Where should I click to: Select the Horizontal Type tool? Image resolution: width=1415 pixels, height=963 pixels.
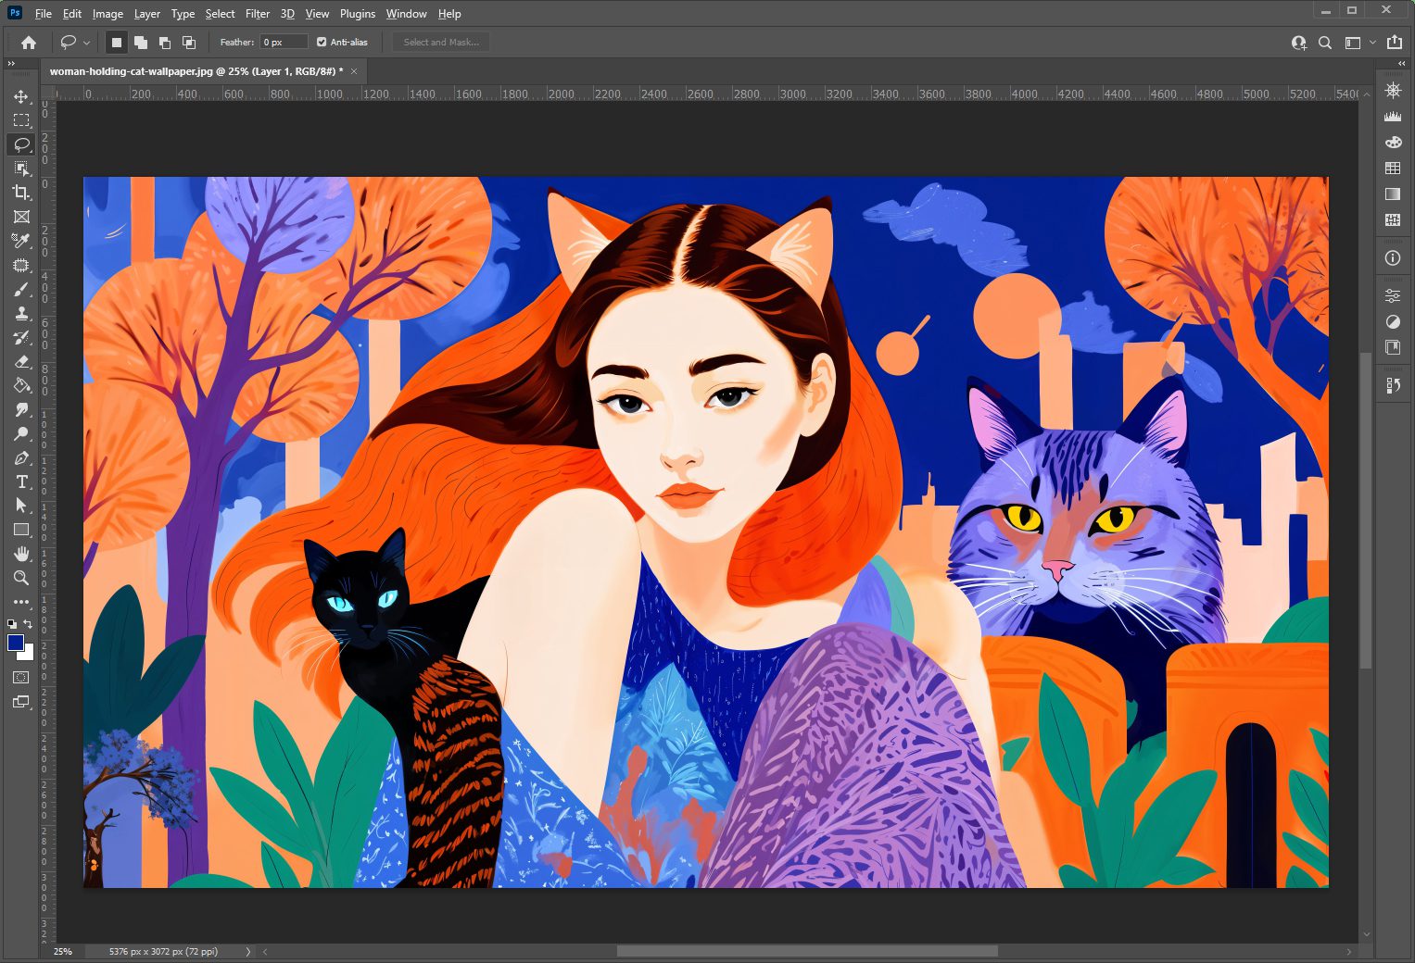pyautogui.click(x=21, y=481)
